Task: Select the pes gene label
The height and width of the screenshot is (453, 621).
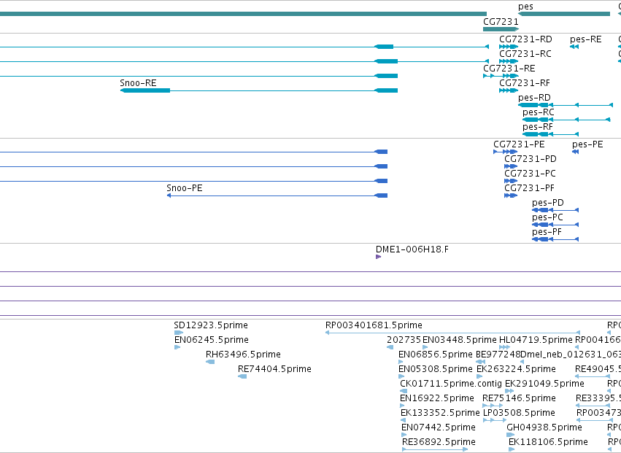Action: click(525, 7)
